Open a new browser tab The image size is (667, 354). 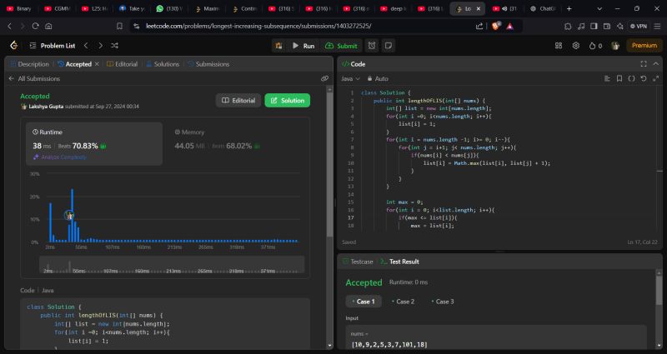(x=569, y=8)
